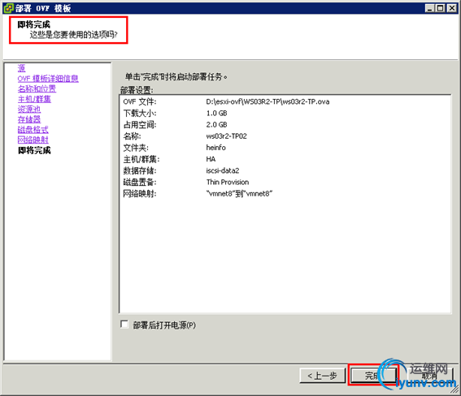Viewport: 461px width, 396px height.
Task: Go to OVF 模板详细信息 step
Action: 48,79
